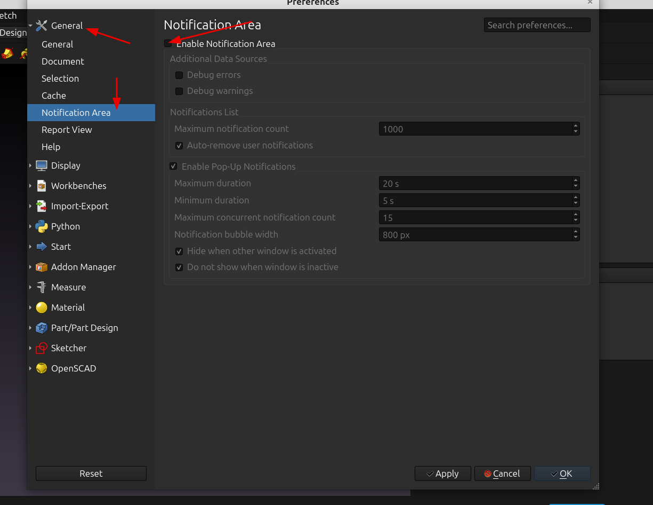Uncheck Auto-remove user notifications
Screen dimensions: 653x505
[179, 146]
